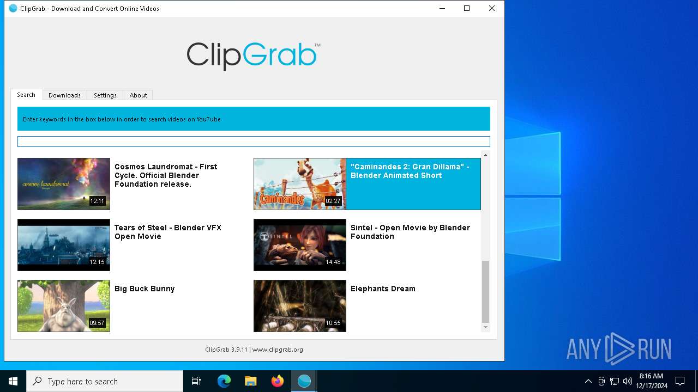Select the Search tab
This screenshot has height=392, width=698.
click(26, 95)
